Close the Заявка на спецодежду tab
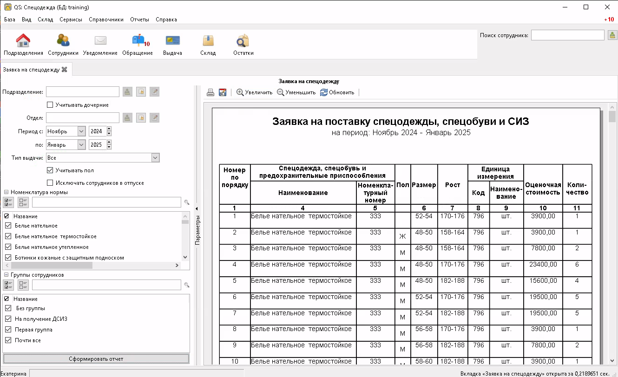The height and width of the screenshot is (377, 618). point(65,70)
